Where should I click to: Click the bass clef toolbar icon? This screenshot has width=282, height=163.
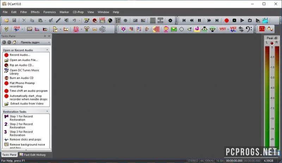pyautogui.click(x=249, y=29)
